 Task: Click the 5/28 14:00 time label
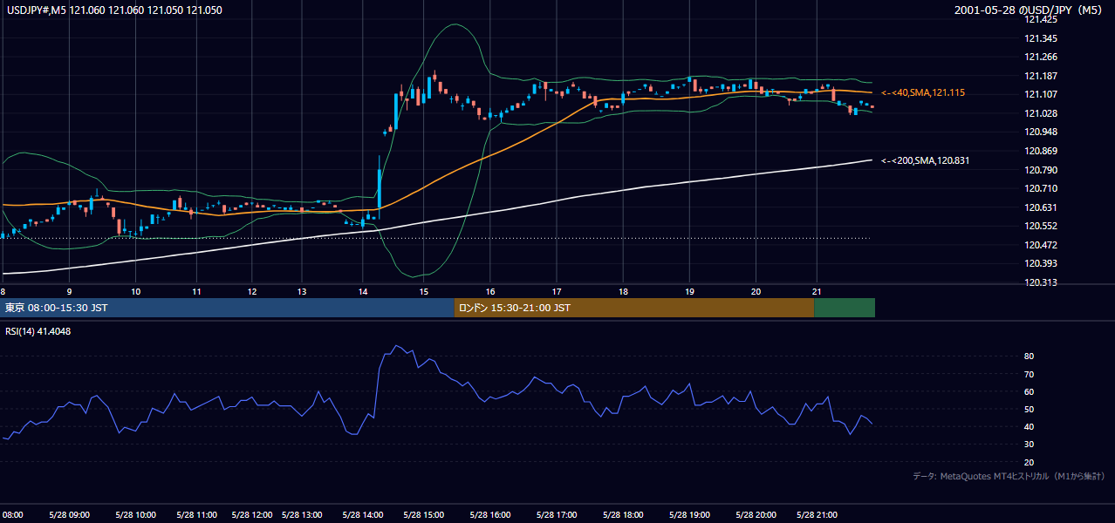[365, 515]
